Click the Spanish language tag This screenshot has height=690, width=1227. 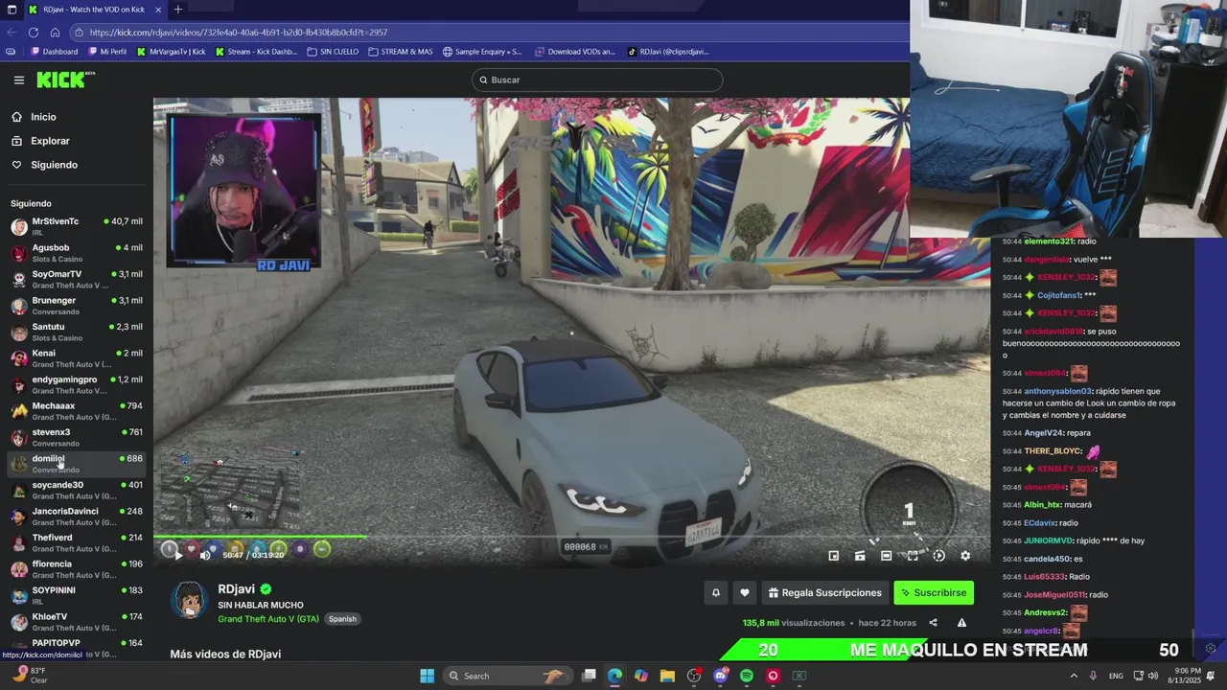(342, 619)
